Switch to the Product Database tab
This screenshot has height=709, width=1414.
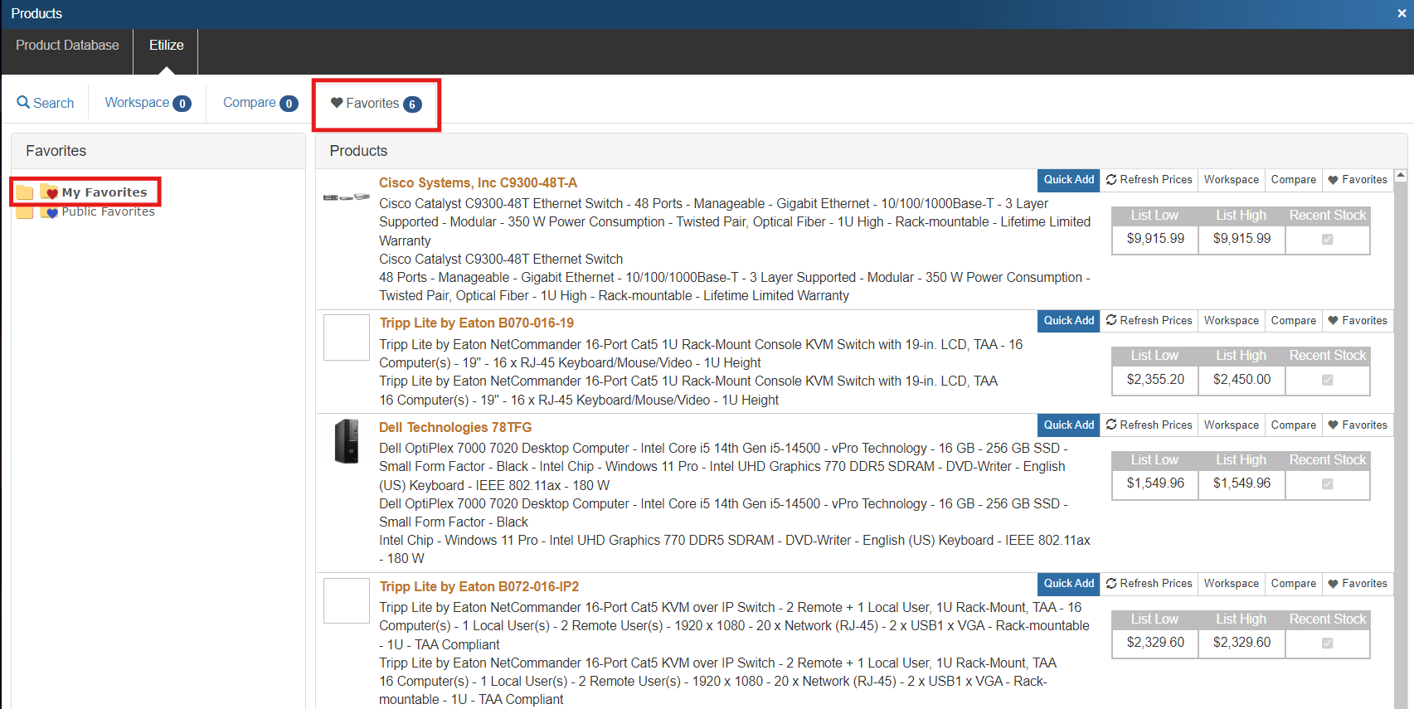click(x=67, y=45)
